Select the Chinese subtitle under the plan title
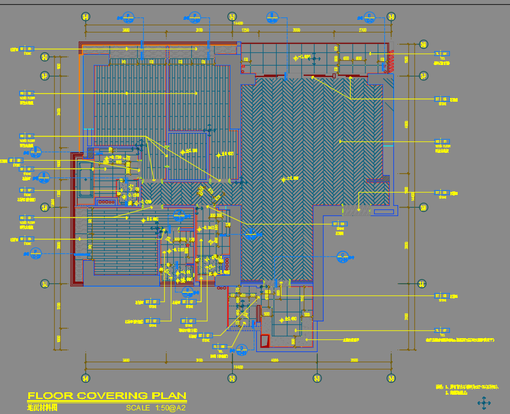The width and height of the screenshot is (510, 414). 42,408
